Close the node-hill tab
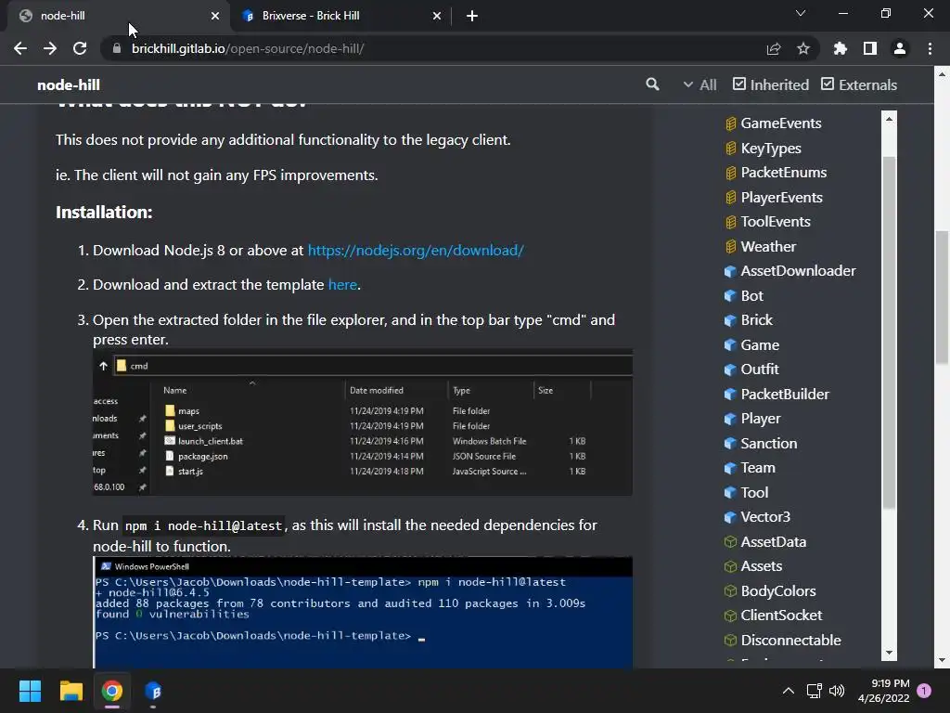The width and height of the screenshot is (950, 713). pos(215,16)
